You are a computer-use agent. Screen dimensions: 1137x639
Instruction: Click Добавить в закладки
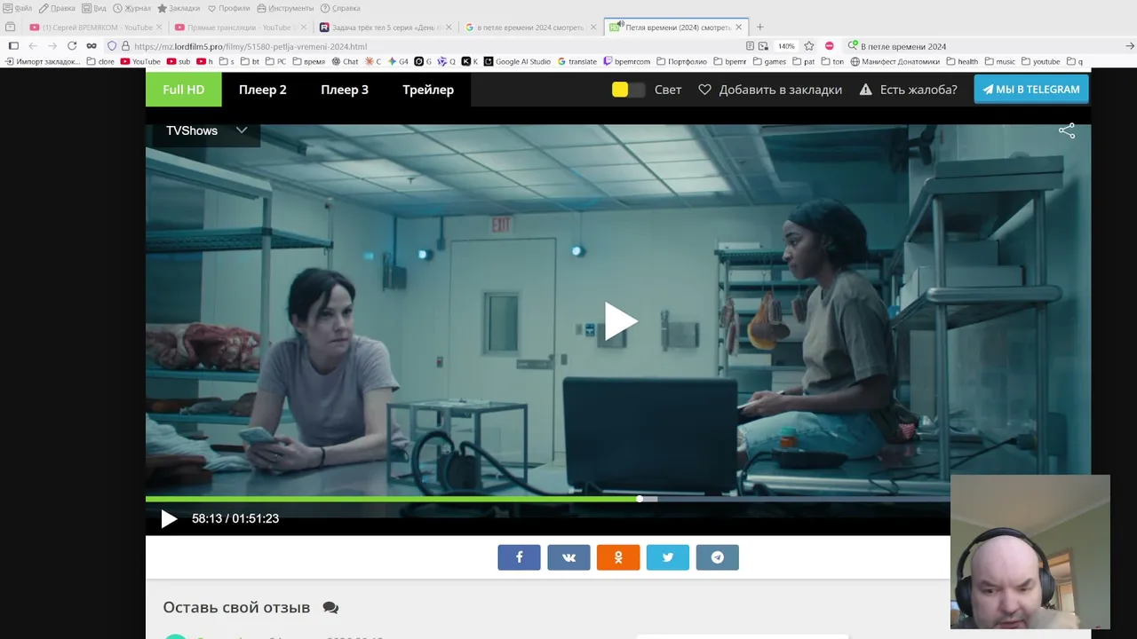[770, 90]
